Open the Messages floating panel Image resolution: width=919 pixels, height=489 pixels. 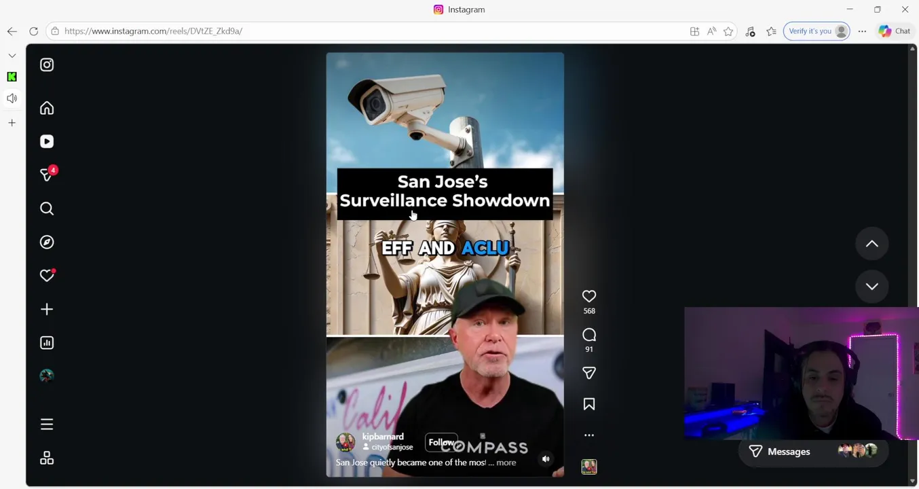coord(813,452)
